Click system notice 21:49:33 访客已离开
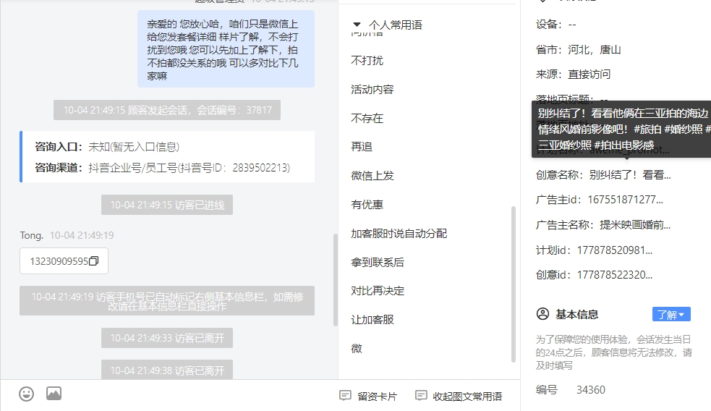The image size is (711, 411). [167, 338]
